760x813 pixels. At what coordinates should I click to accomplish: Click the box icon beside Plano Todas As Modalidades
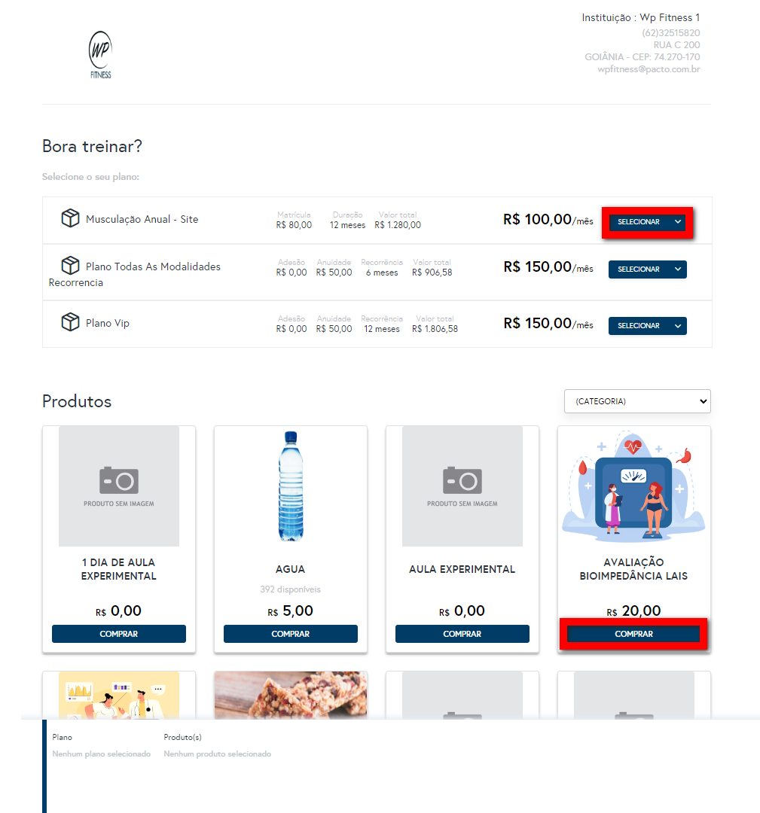coord(70,266)
